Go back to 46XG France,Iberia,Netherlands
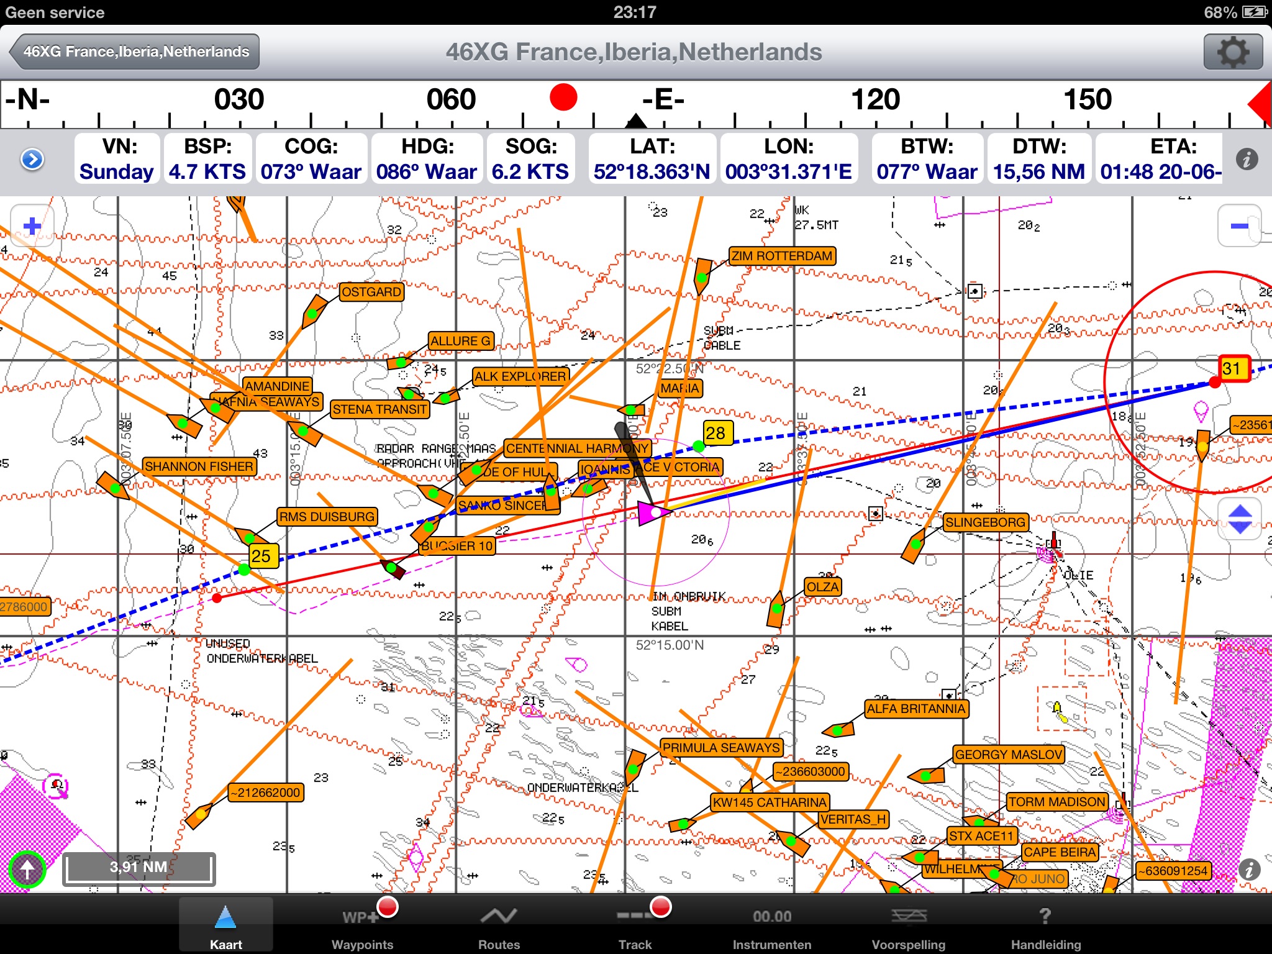This screenshot has width=1272, height=954. tap(135, 52)
